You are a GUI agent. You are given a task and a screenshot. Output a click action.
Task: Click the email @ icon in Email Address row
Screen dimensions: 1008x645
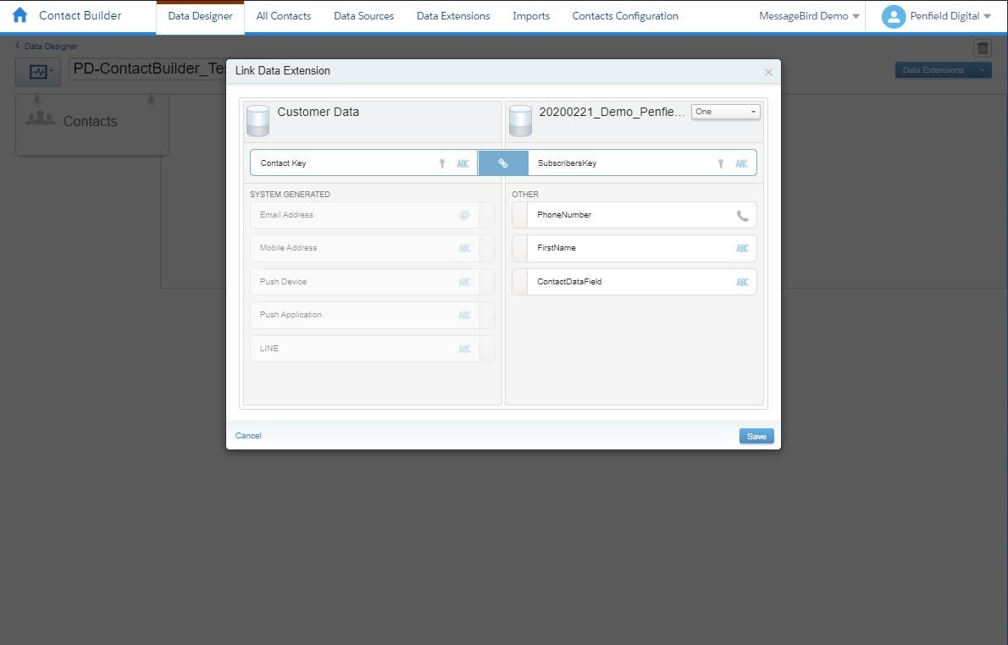464,215
